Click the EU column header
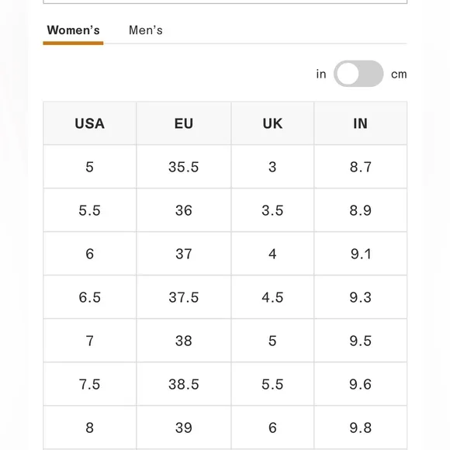The height and width of the screenshot is (450, 450). [x=184, y=123]
